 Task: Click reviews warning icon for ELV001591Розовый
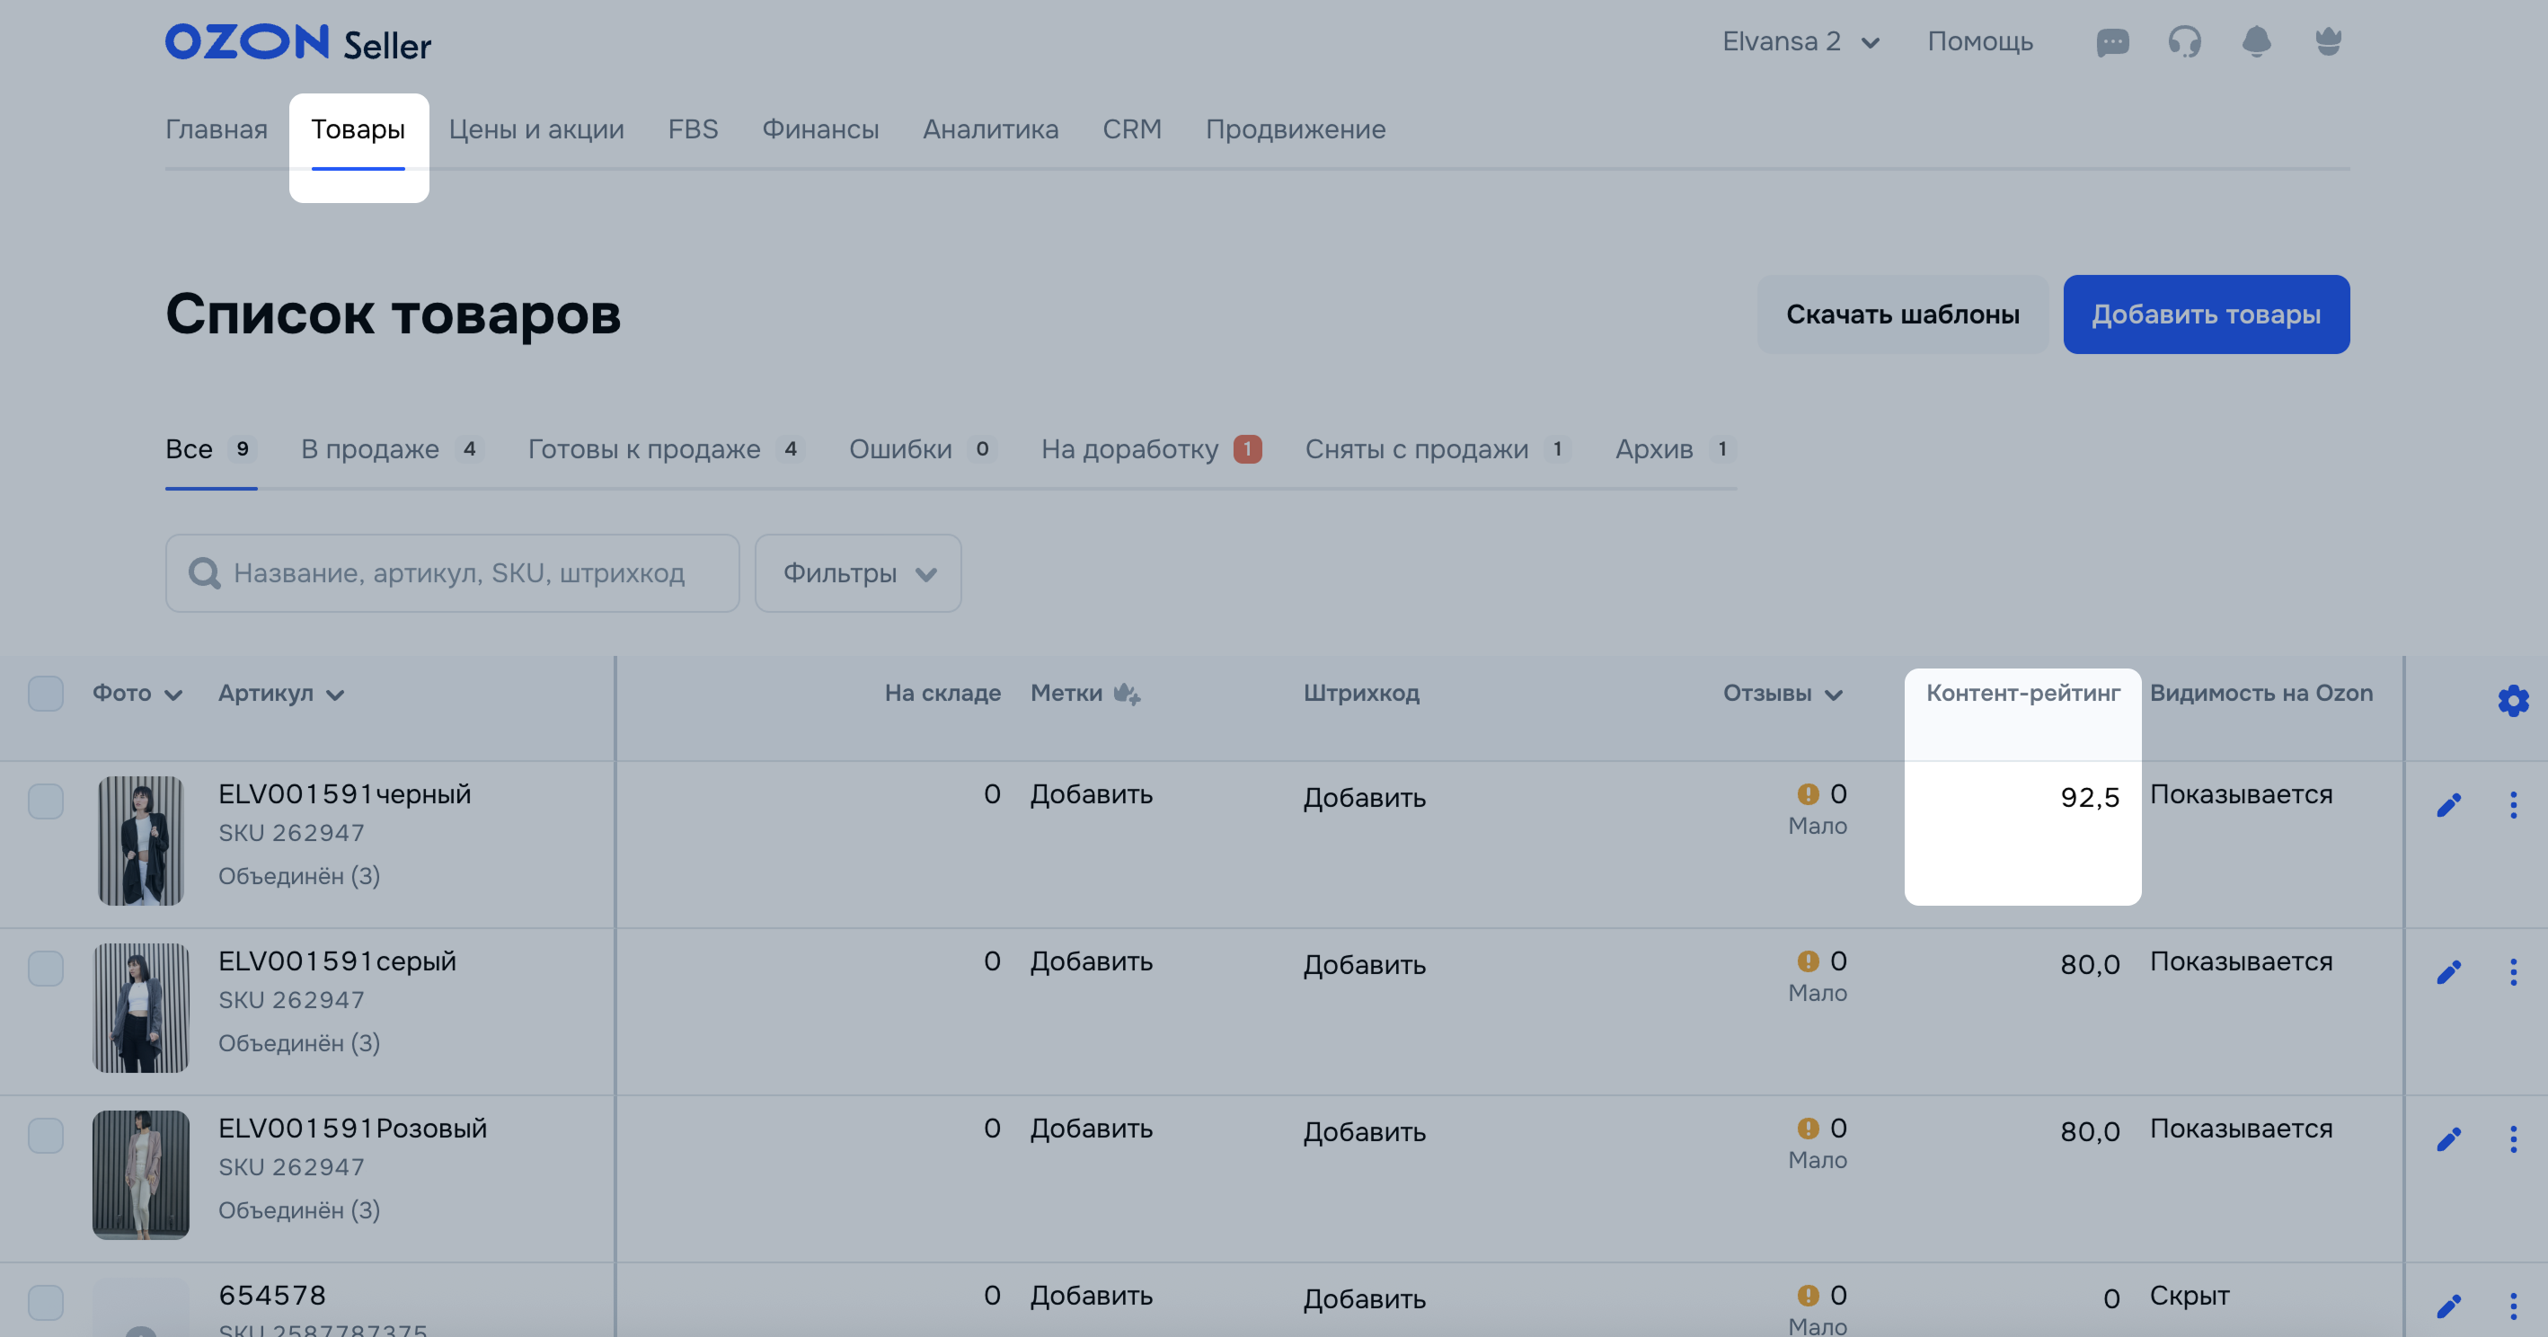point(1809,1129)
